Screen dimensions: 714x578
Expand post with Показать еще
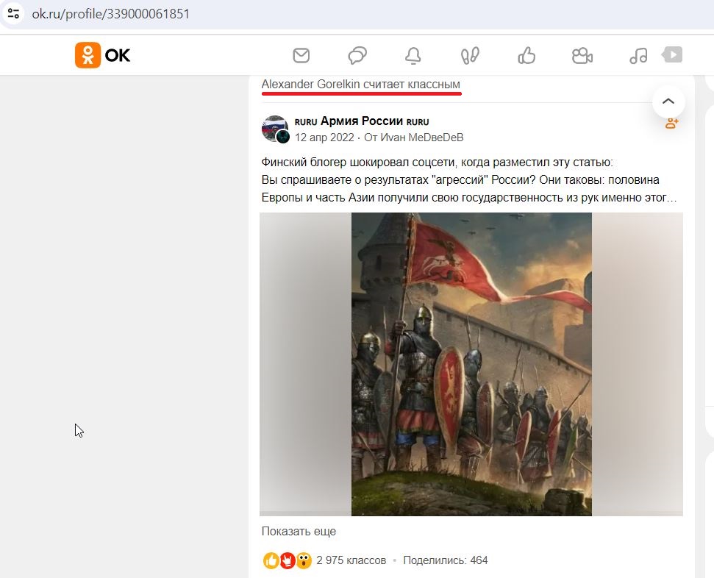299,531
